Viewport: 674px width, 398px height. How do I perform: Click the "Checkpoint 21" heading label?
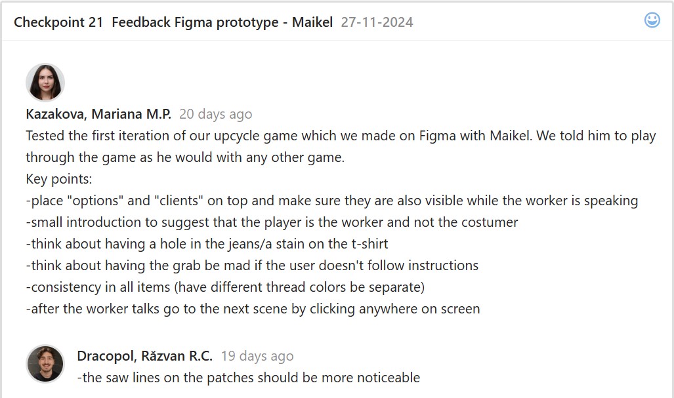(x=58, y=22)
